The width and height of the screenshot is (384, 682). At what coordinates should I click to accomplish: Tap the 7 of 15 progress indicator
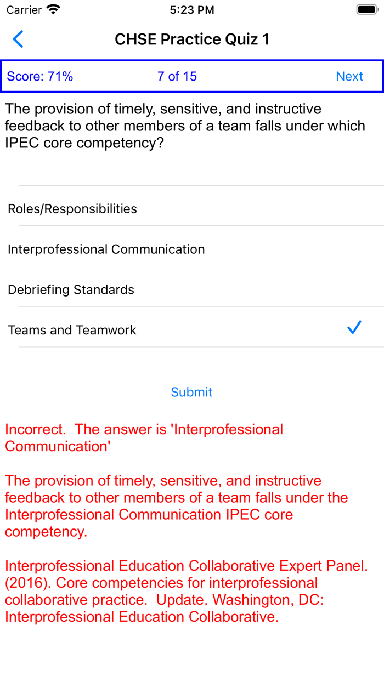(x=177, y=77)
